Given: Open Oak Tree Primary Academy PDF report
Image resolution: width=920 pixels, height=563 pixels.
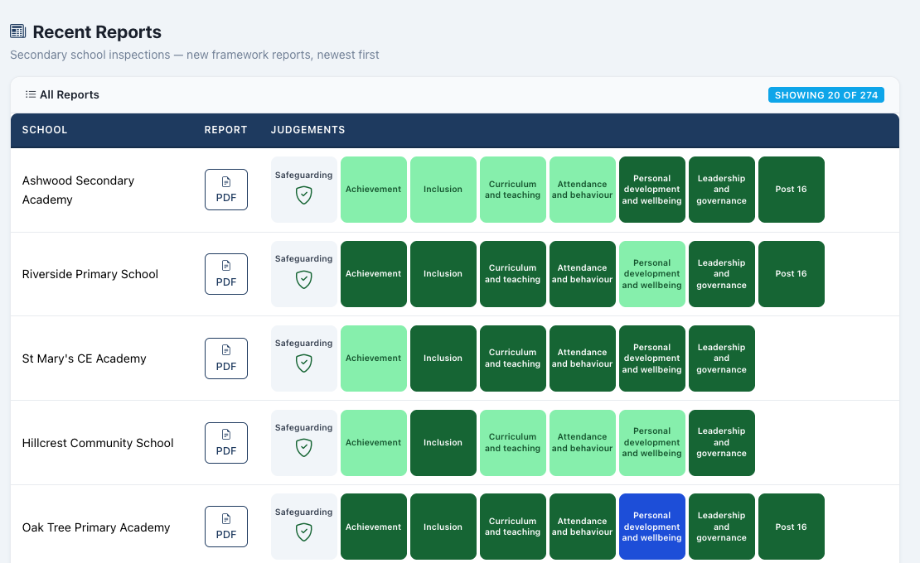Looking at the screenshot, I should 226,527.
